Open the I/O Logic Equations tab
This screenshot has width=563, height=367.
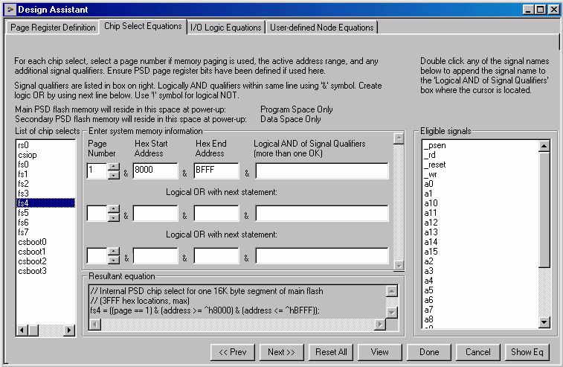(226, 28)
